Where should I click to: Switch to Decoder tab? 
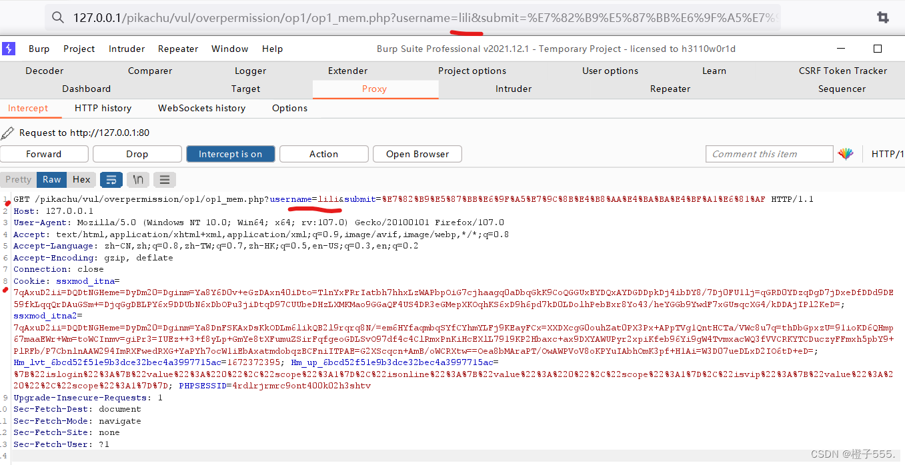[45, 71]
